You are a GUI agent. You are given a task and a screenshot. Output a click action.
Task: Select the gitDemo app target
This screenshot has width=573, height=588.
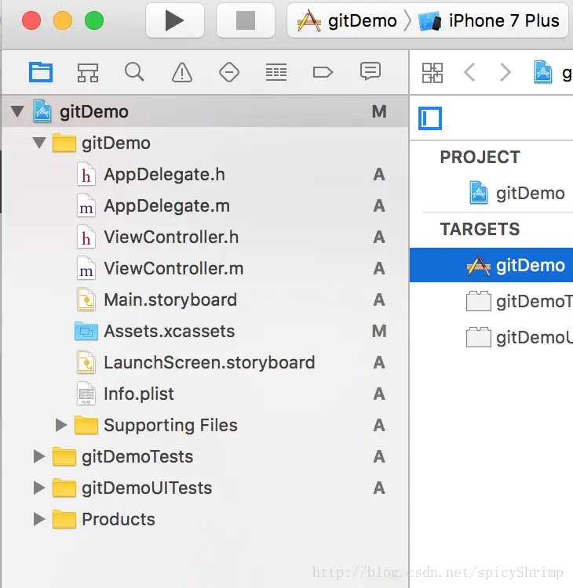491,265
